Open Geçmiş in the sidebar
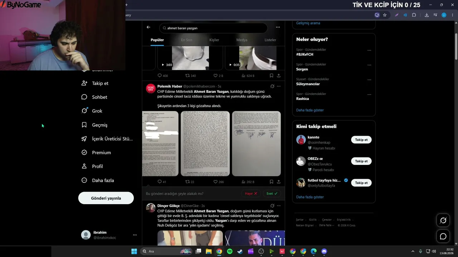This screenshot has height=257, width=458. coord(94,125)
